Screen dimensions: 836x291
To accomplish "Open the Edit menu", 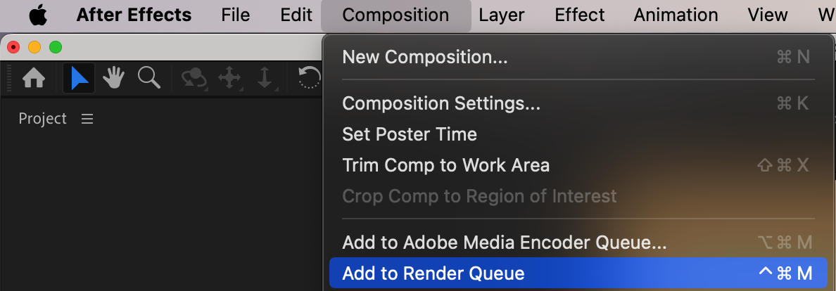I will (296, 15).
